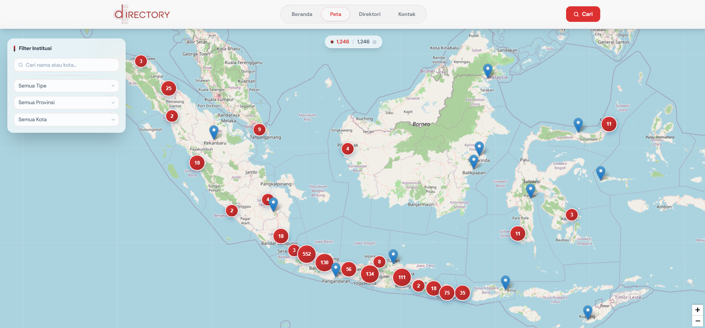Screen dimensions: 705x328
Task: Select the blue pin in Sabah, Malaysia
Action: coord(488,71)
